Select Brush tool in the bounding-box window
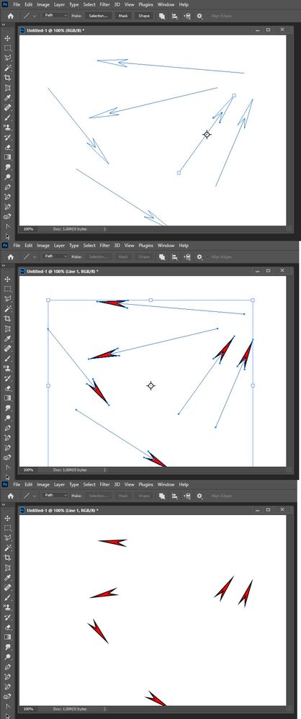 (7, 359)
